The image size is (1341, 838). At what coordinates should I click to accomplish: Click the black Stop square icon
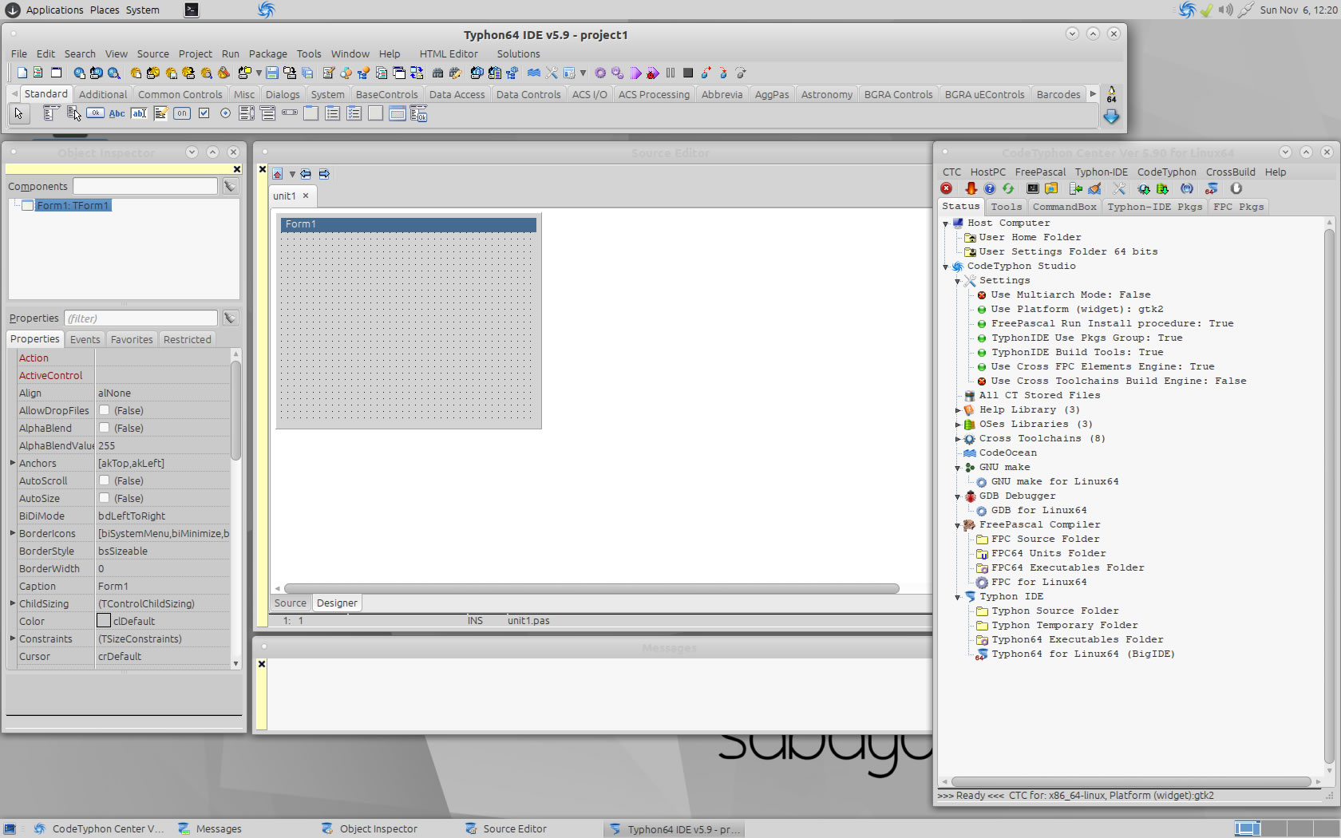click(x=688, y=73)
